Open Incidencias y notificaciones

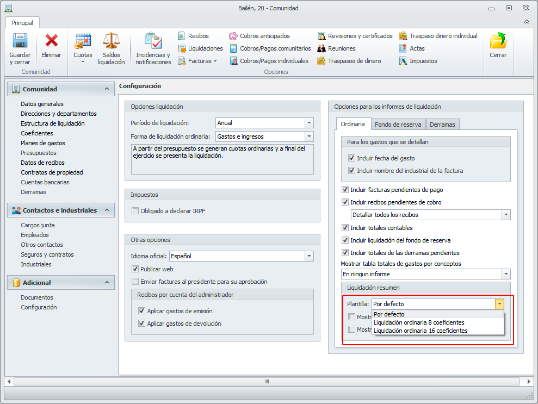coord(153,41)
